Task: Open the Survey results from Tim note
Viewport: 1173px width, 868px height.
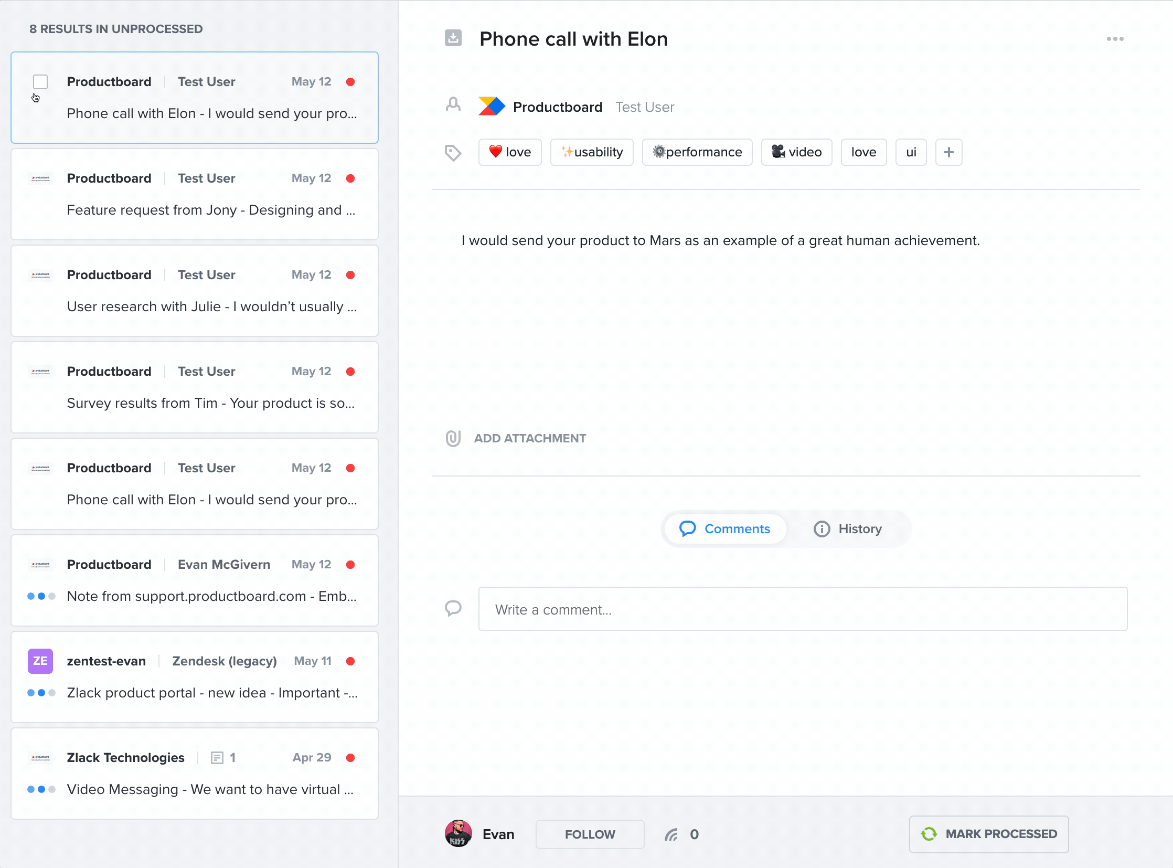Action: click(194, 387)
